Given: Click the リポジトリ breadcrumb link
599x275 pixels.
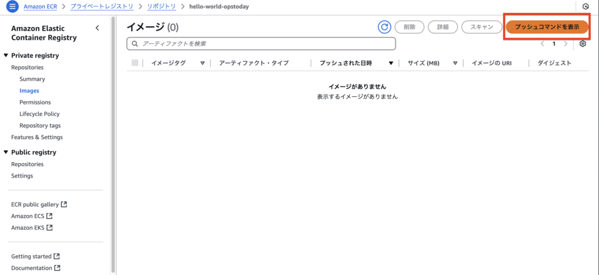Looking at the screenshot, I should [x=161, y=7].
